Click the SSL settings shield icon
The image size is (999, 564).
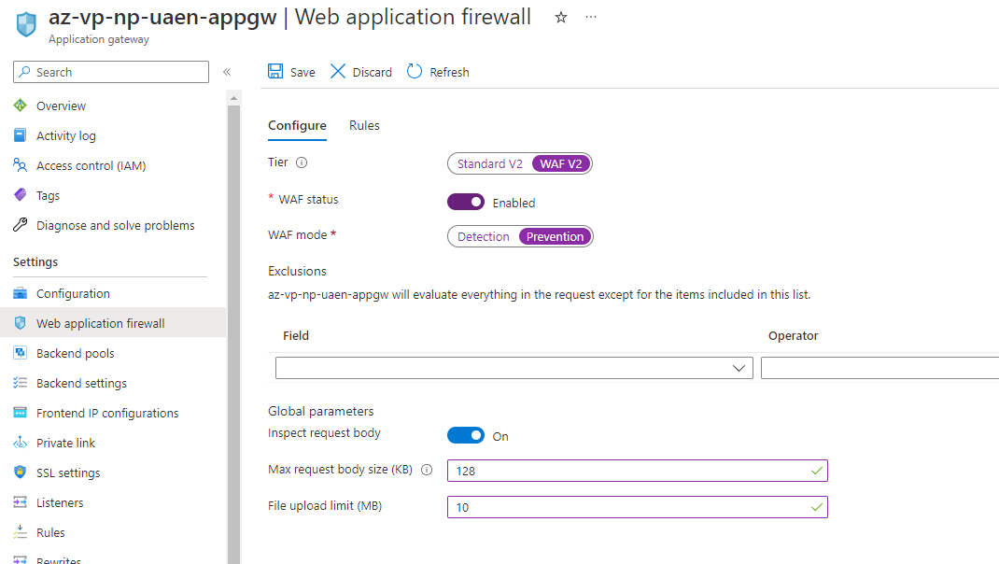pos(21,472)
